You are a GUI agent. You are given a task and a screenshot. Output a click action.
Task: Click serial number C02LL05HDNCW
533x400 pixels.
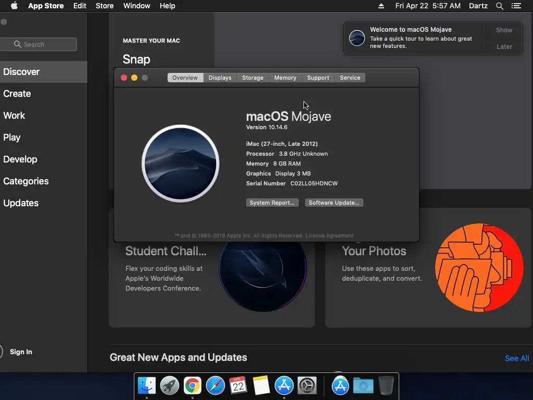tap(314, 183)
